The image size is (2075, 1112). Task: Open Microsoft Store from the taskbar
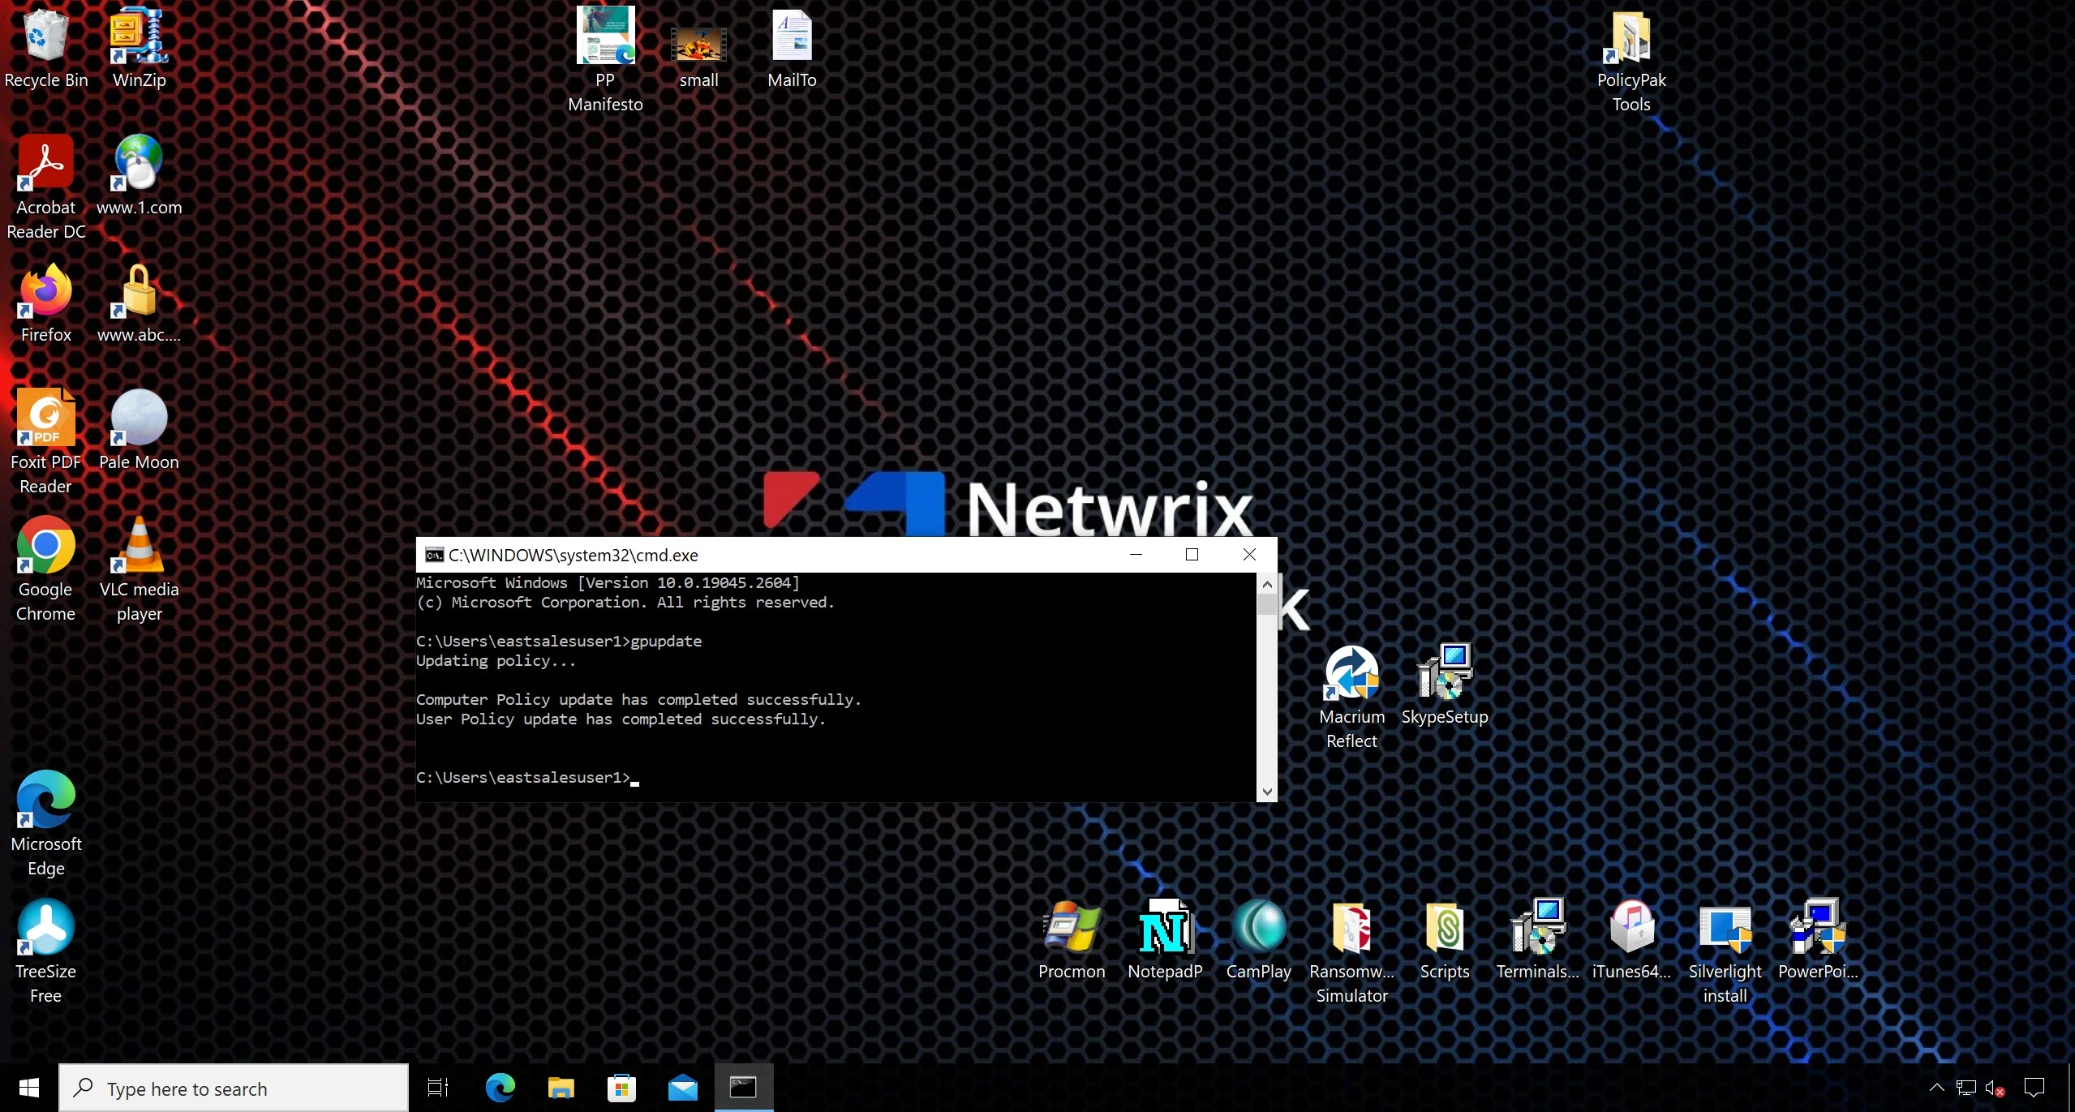pos(621,1088)
